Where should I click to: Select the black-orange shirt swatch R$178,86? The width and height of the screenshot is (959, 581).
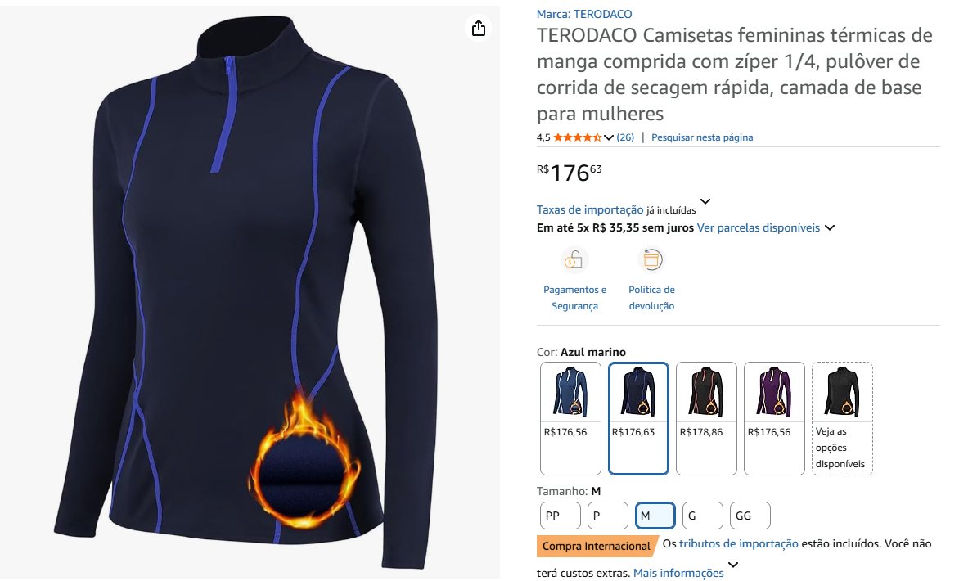(x=706, y=418)
